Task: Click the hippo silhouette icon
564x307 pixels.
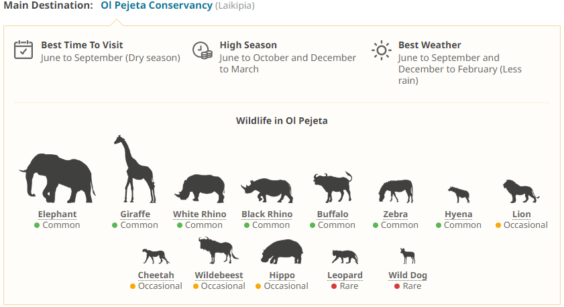Action: (282, 253)
